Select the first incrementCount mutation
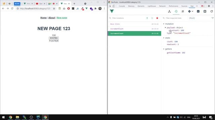Viewport: 215px width, 120px height. pos(134,29)
